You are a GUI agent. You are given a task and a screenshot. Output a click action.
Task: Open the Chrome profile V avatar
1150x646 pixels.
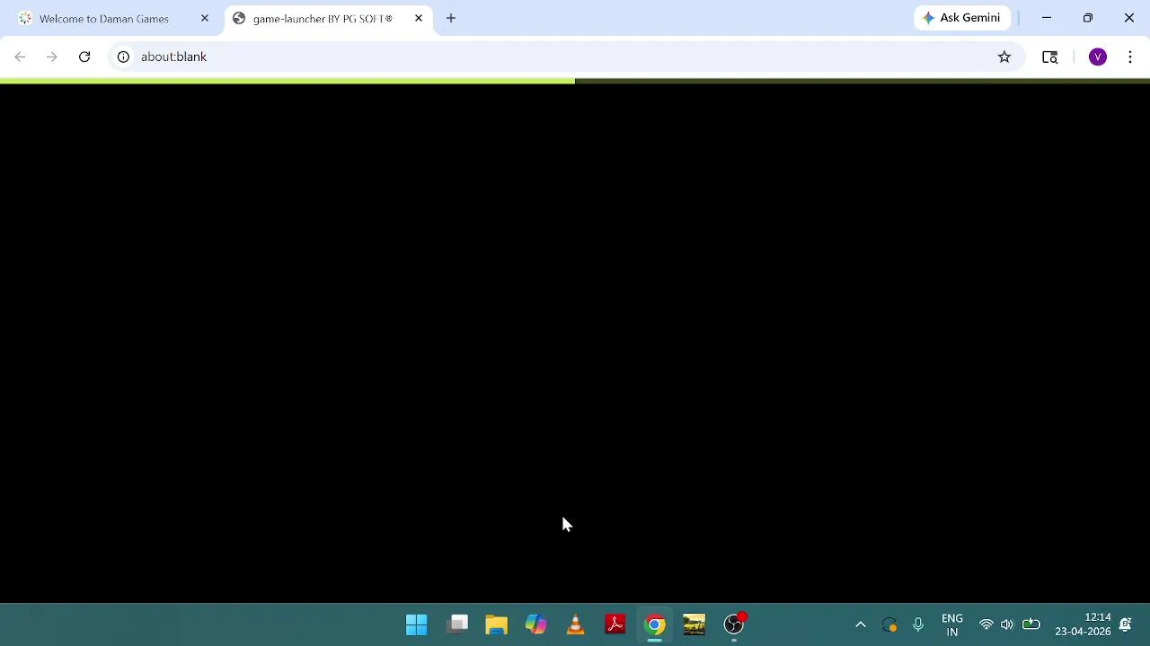click(1098, 57)
